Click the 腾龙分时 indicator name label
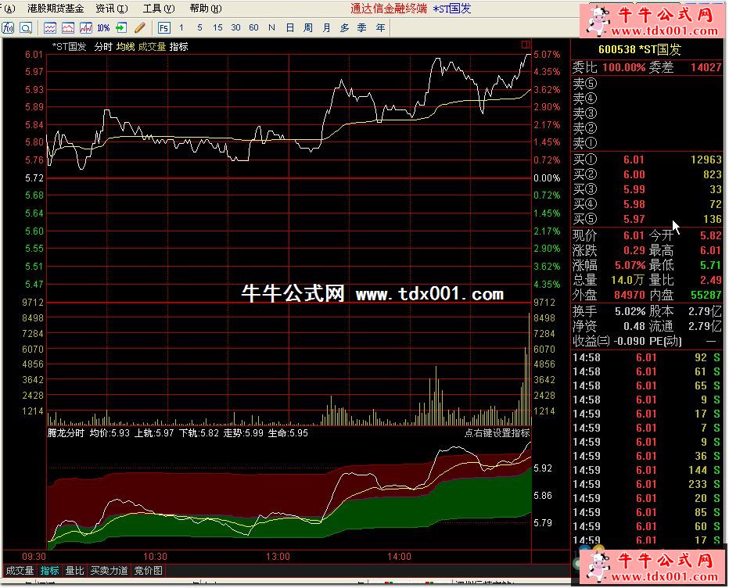This screenshot has height=588, width=729. click(66, 433)
